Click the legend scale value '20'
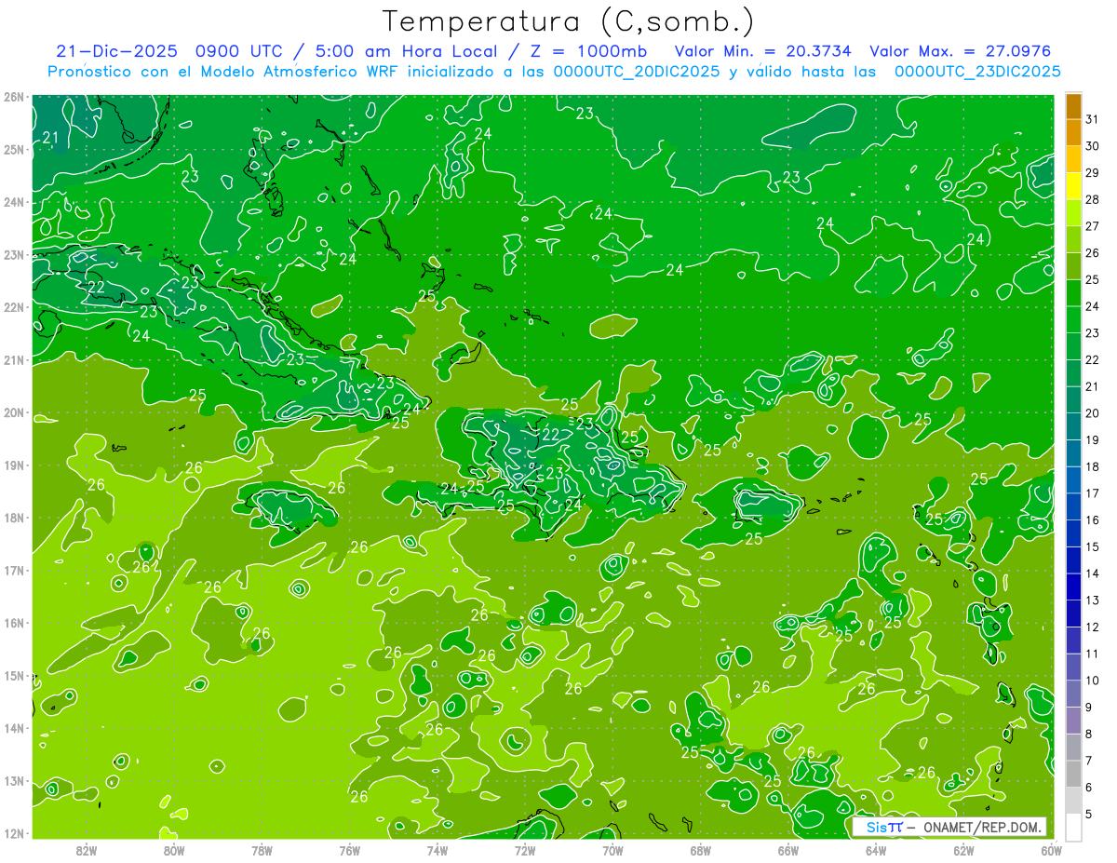Screen dimensions: 1117x863 1092,412
